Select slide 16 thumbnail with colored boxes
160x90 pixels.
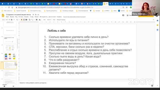(x=10, y=57)
